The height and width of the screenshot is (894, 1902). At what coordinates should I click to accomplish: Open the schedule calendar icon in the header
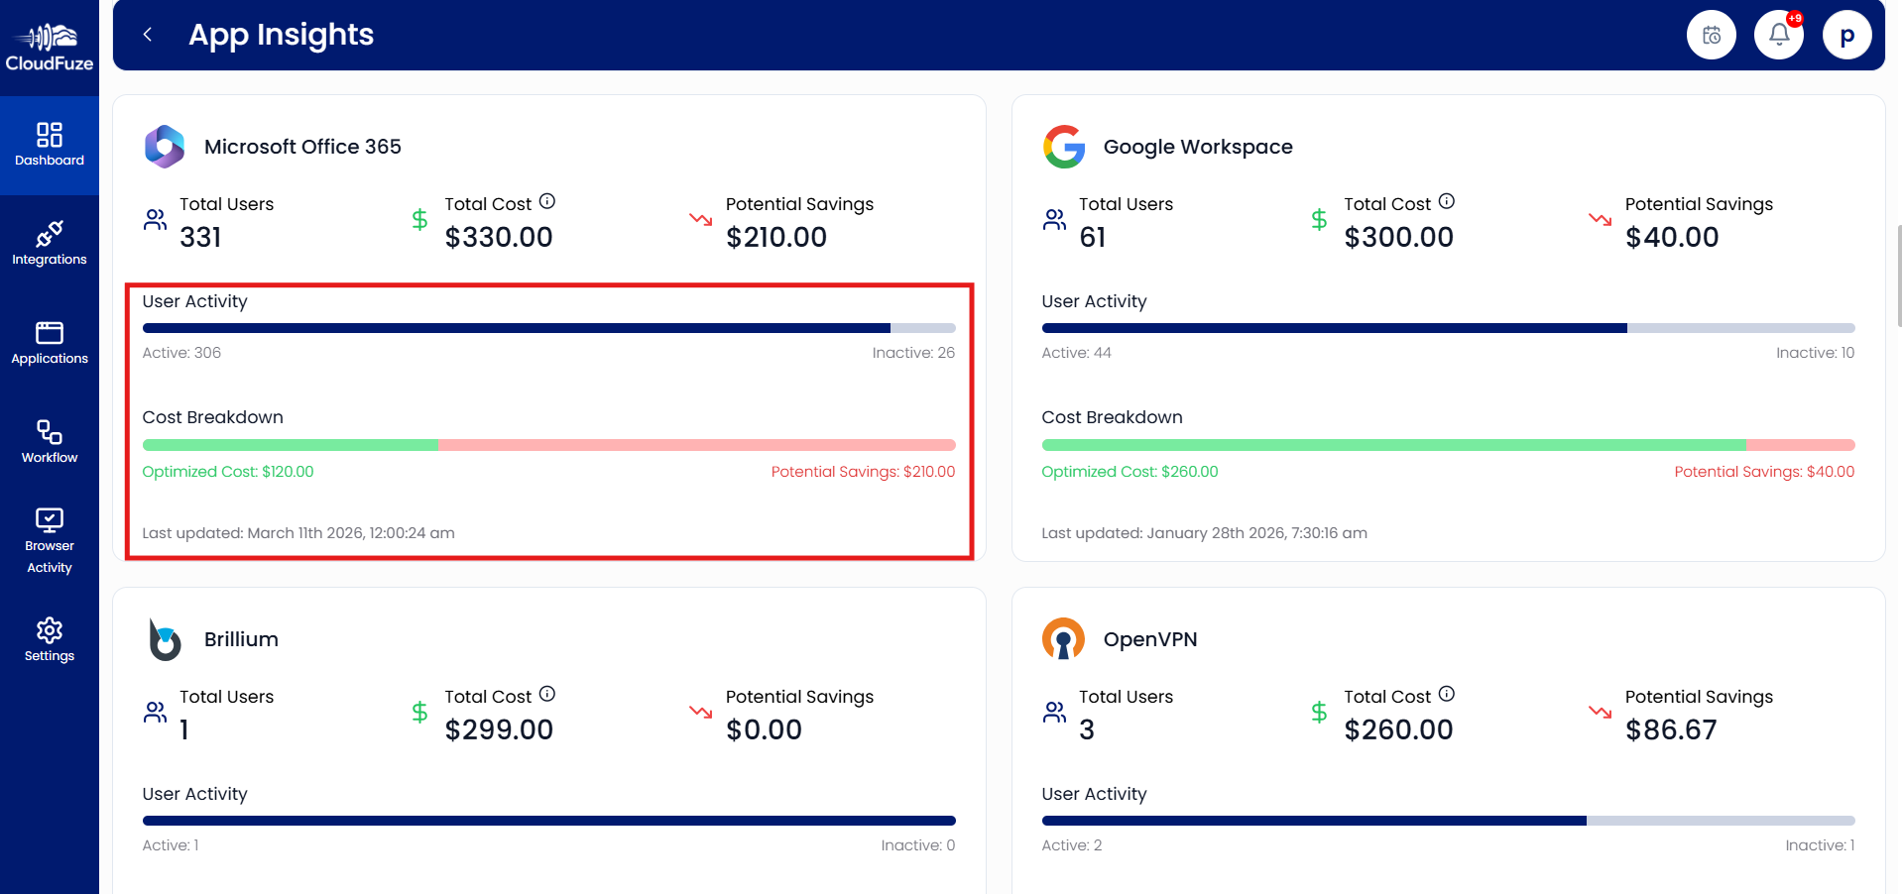1711,34
